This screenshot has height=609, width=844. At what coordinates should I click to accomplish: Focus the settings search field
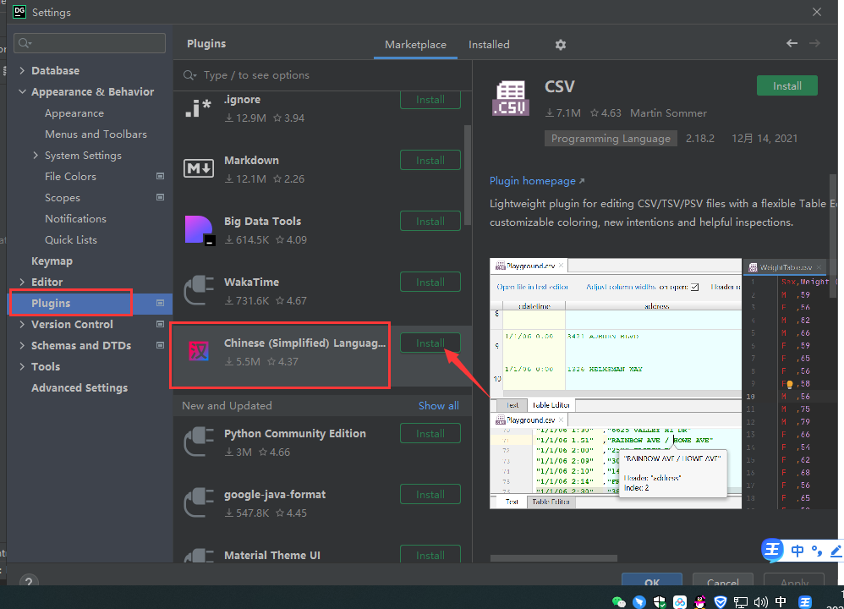pyautogui.click(x=90, y=43)
